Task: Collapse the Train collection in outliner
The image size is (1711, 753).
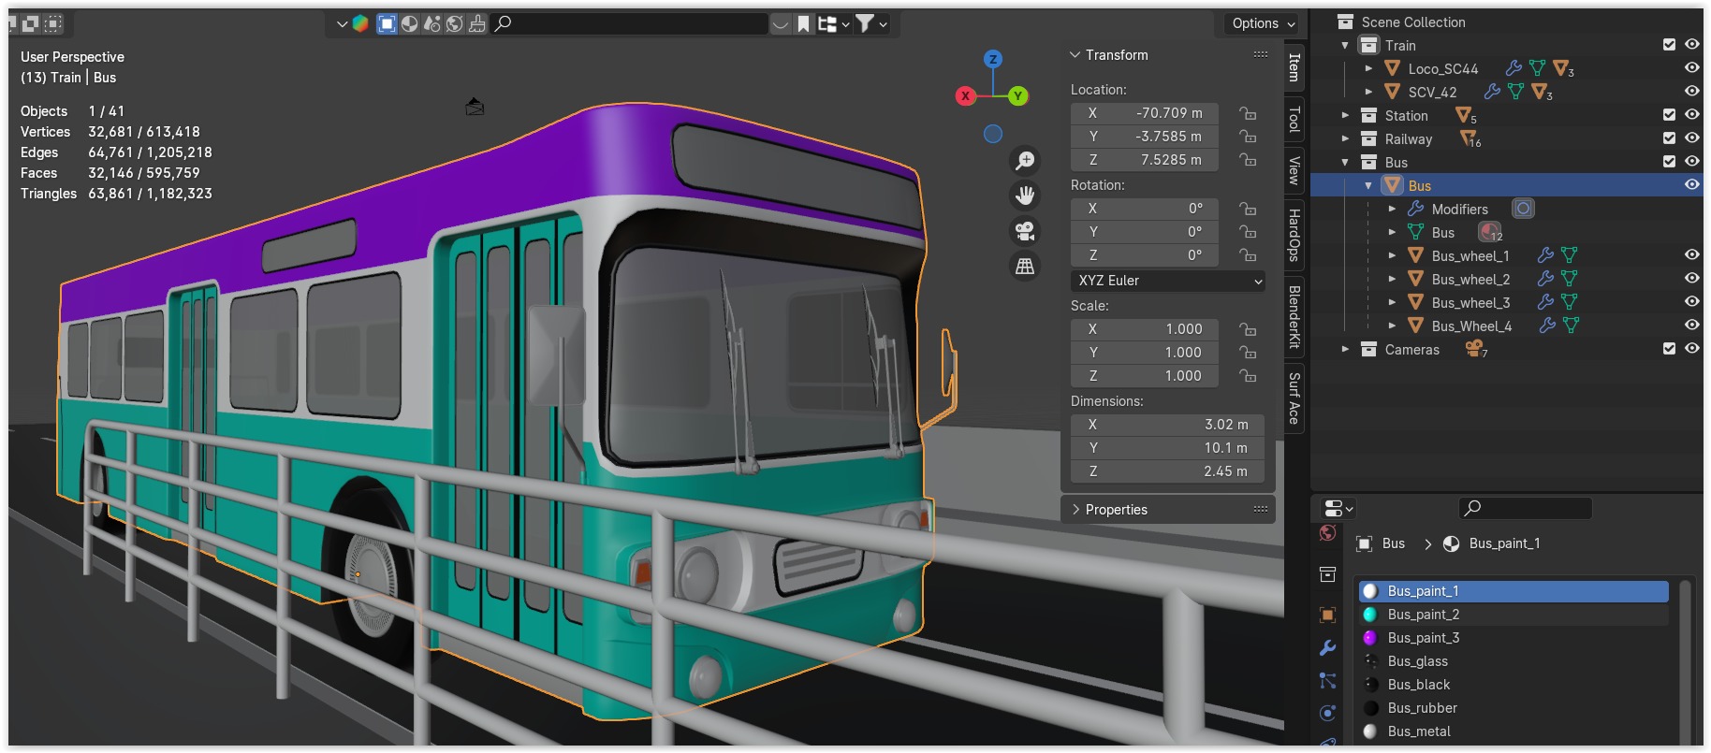Action: pos(1345,45)
